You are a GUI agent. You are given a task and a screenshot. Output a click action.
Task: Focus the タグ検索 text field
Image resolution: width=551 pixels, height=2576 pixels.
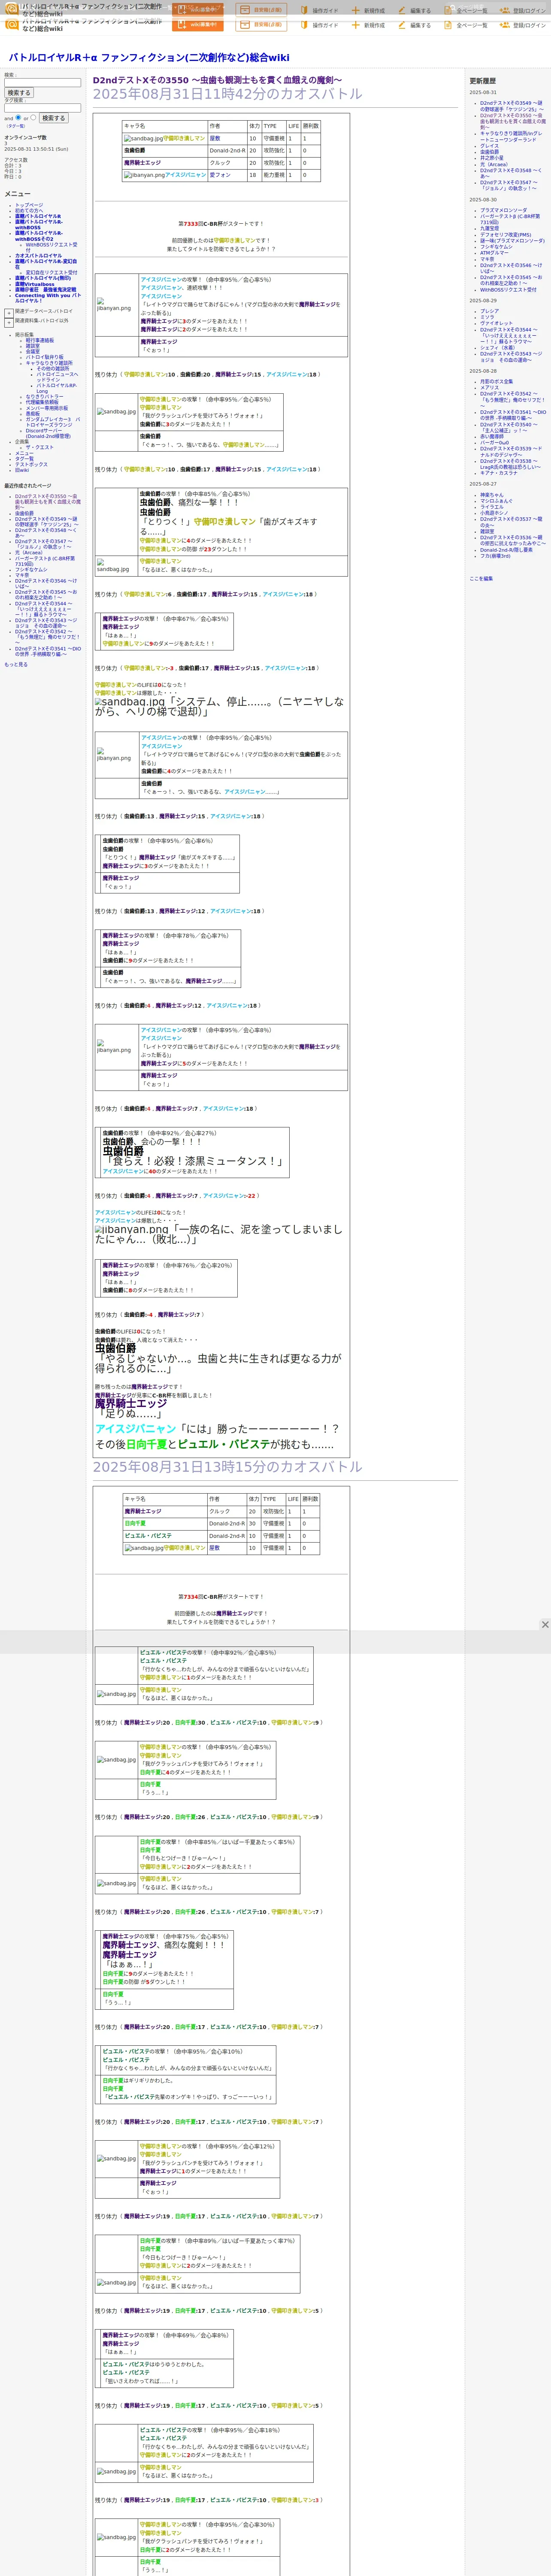pos(42,108)
